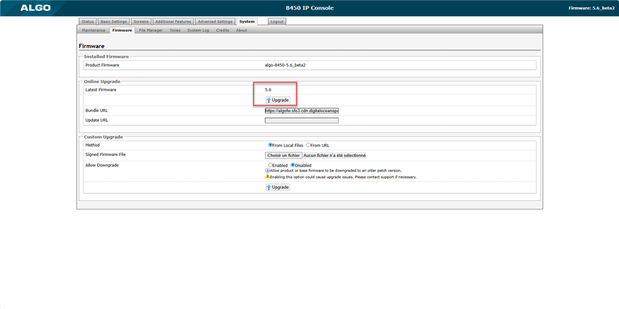Focus the Bundle URL text field

[x=301, y=111]
